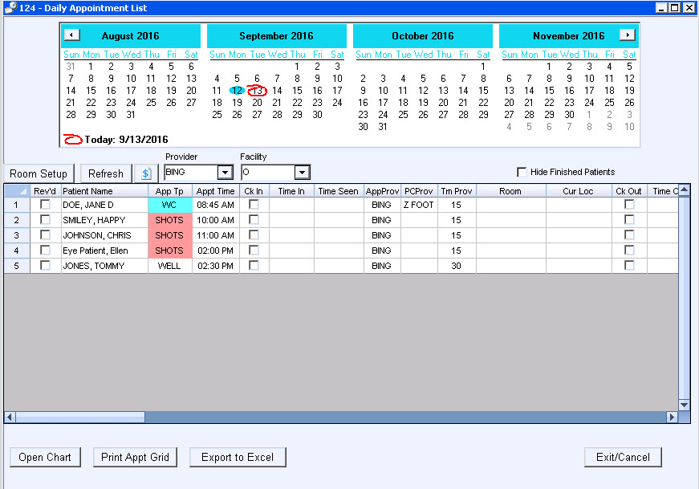Click red SHOTS cell for SMILEY, HAPPY
This screenshot has height=489, width=699.
pos(170,220)
